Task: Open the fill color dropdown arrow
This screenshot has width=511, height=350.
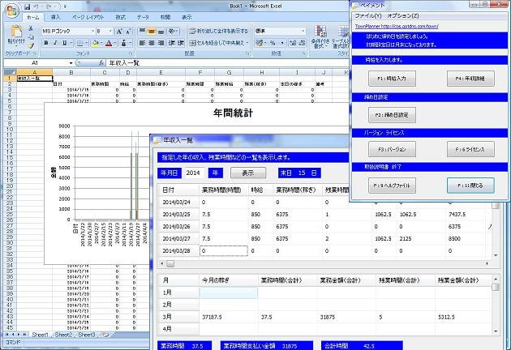Action: [x=102, y=43]
